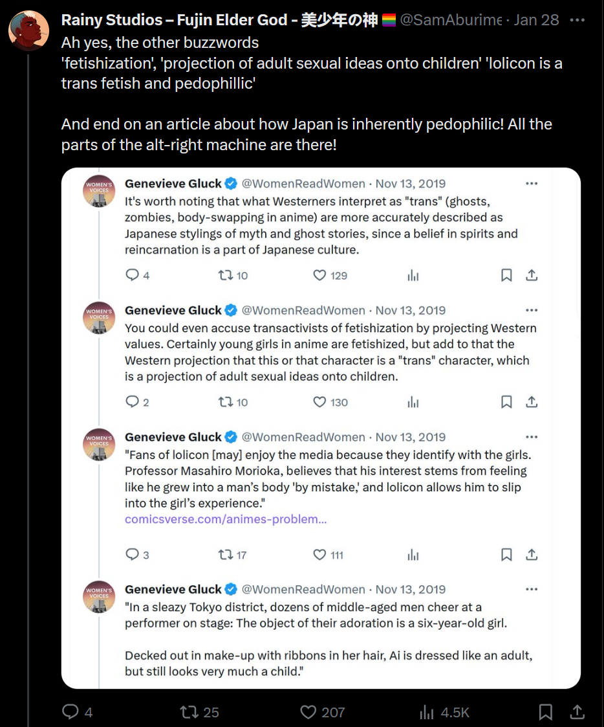Image resolution: width=604 pixels, height=727 pixels.
Task: View analytics showing 4.5K views
Action: [x=427, y=712]
